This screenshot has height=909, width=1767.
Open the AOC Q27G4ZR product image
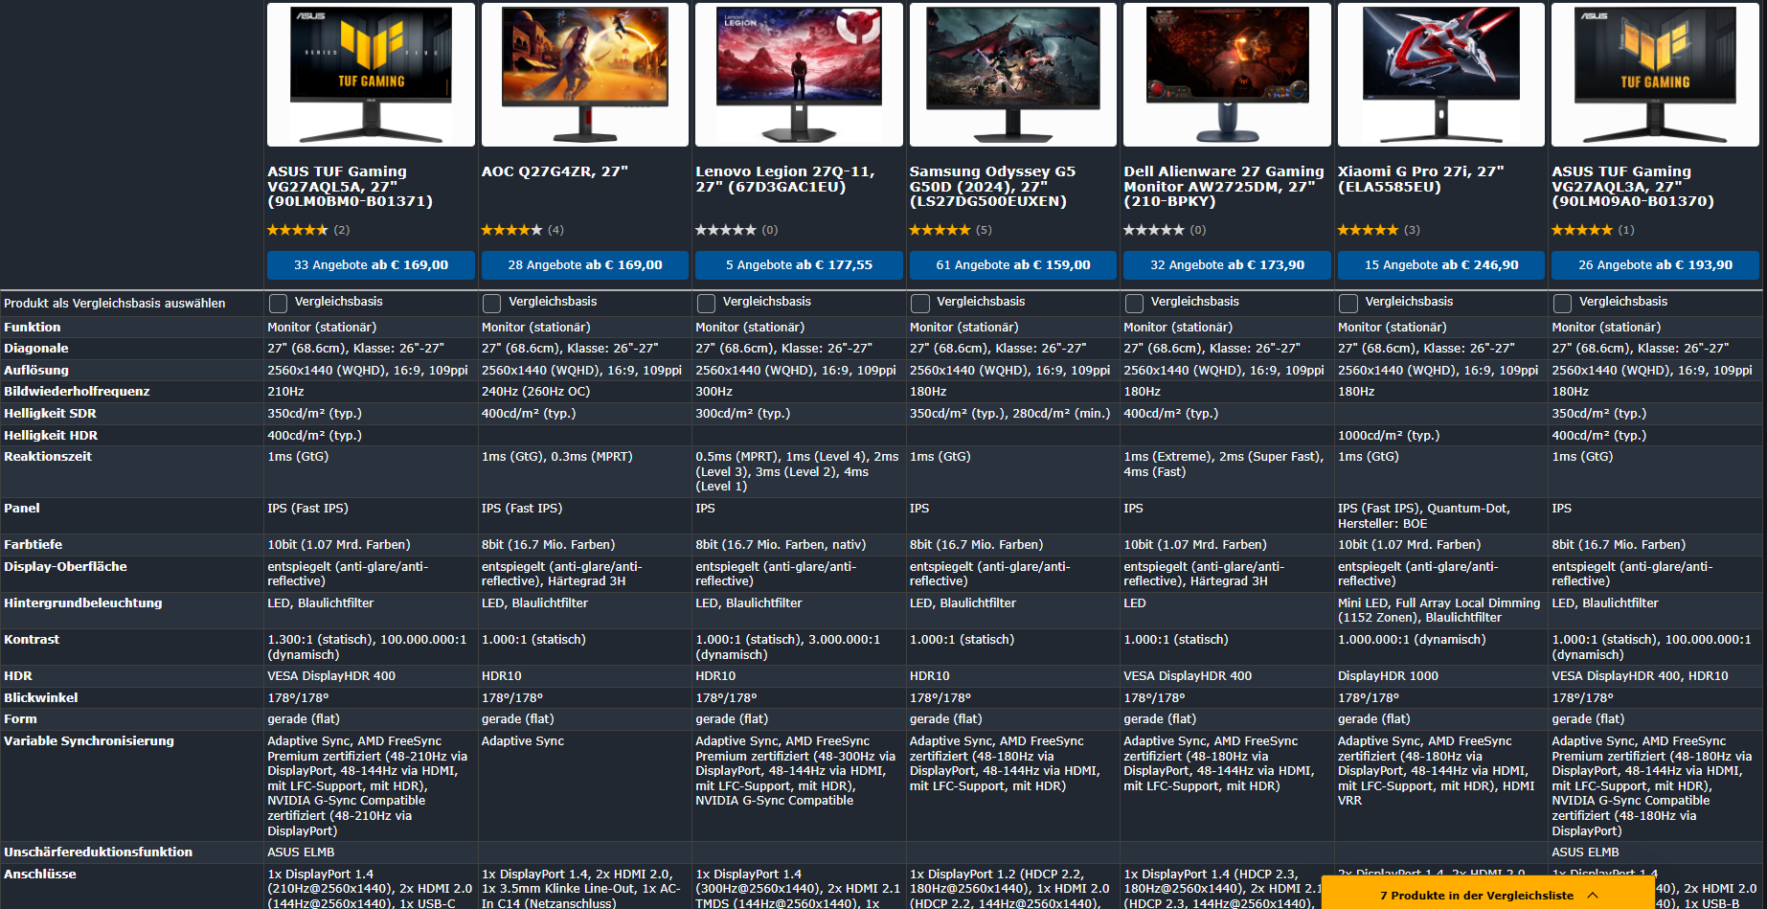(x=585, y=75)
